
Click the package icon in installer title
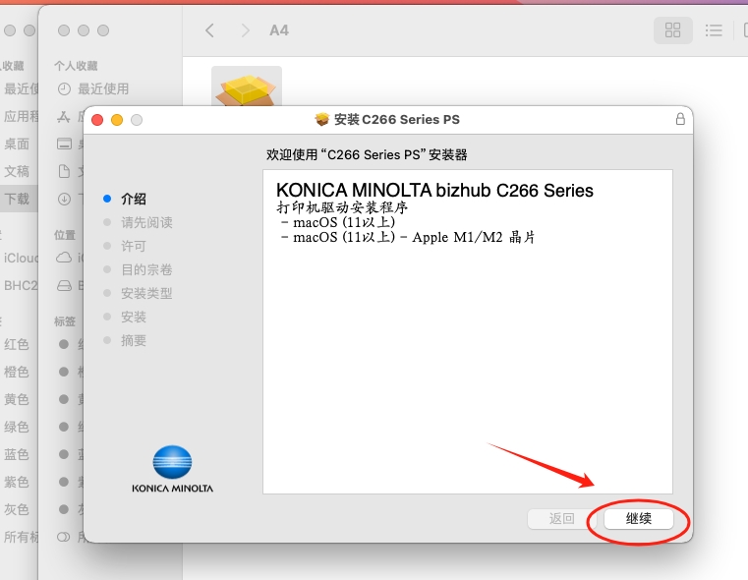click(x=321, y=119)
